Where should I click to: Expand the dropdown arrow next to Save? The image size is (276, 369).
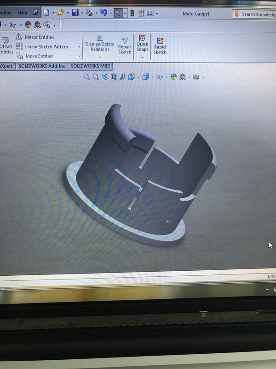pos(82,13)
